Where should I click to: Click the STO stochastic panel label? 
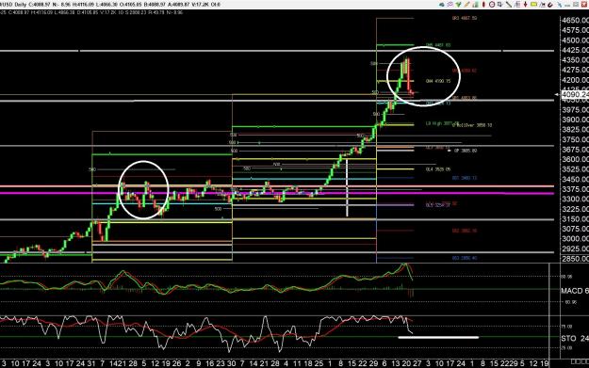pyautogui.click(x=575, y=339)
